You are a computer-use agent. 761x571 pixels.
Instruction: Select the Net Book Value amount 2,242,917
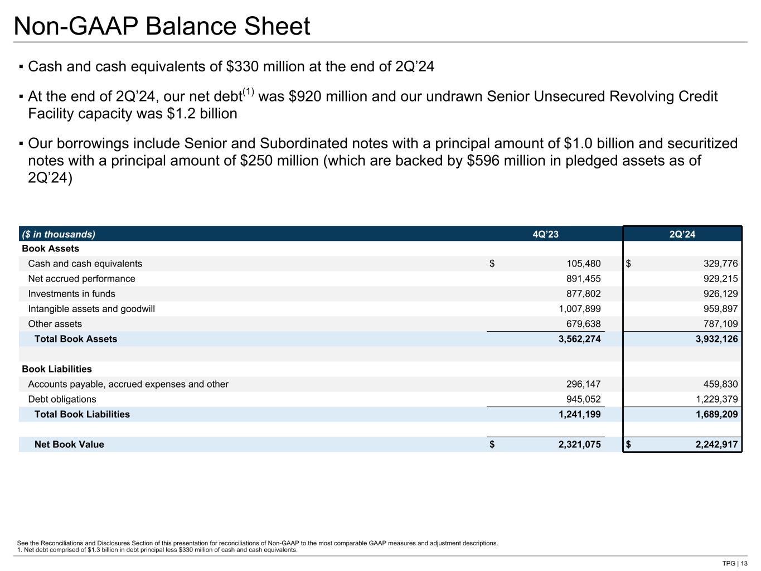coord(712,444)
